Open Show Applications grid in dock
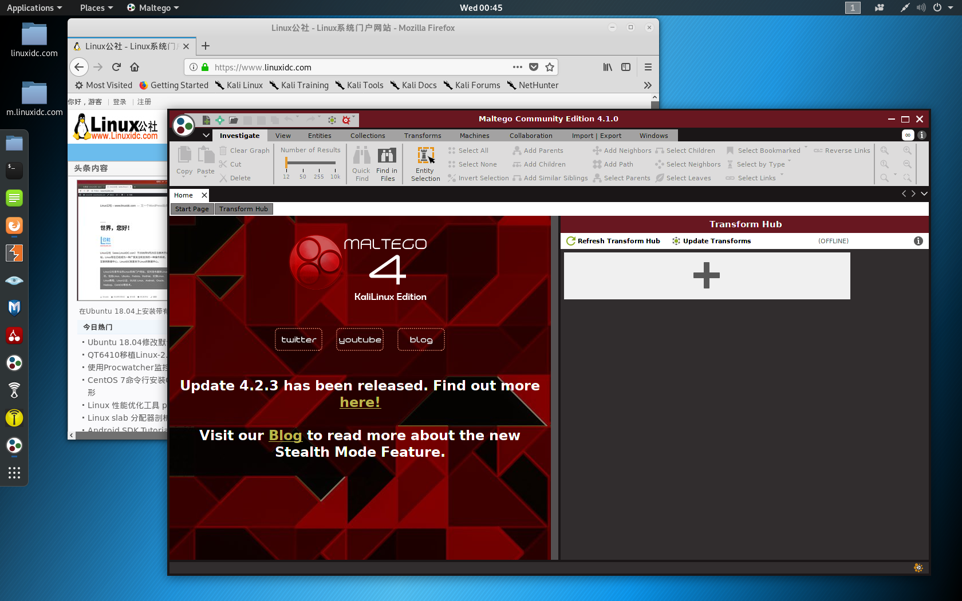 tap(14, 473)
